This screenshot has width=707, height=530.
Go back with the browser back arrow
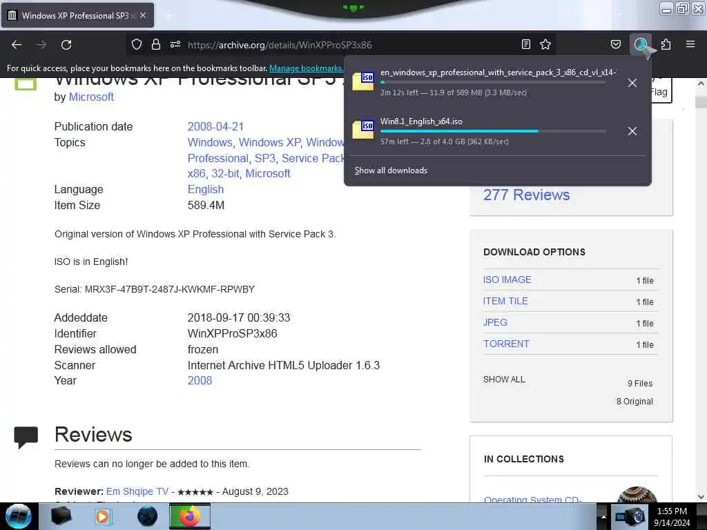[17, 45]
